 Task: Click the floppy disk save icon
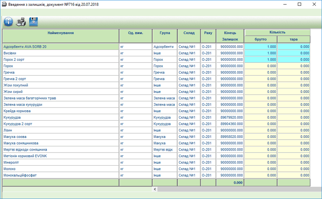(33, 22)
